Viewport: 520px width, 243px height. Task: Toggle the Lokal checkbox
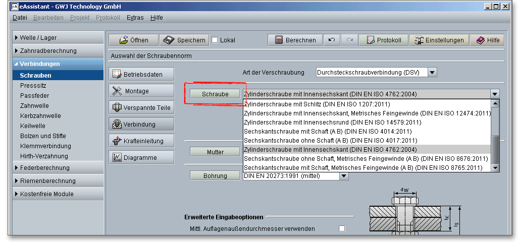coord(215,40)
